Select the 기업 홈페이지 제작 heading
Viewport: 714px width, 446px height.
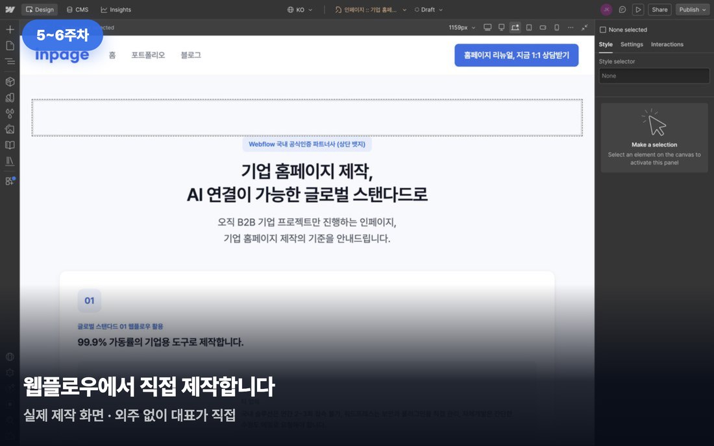pos(307,183)
